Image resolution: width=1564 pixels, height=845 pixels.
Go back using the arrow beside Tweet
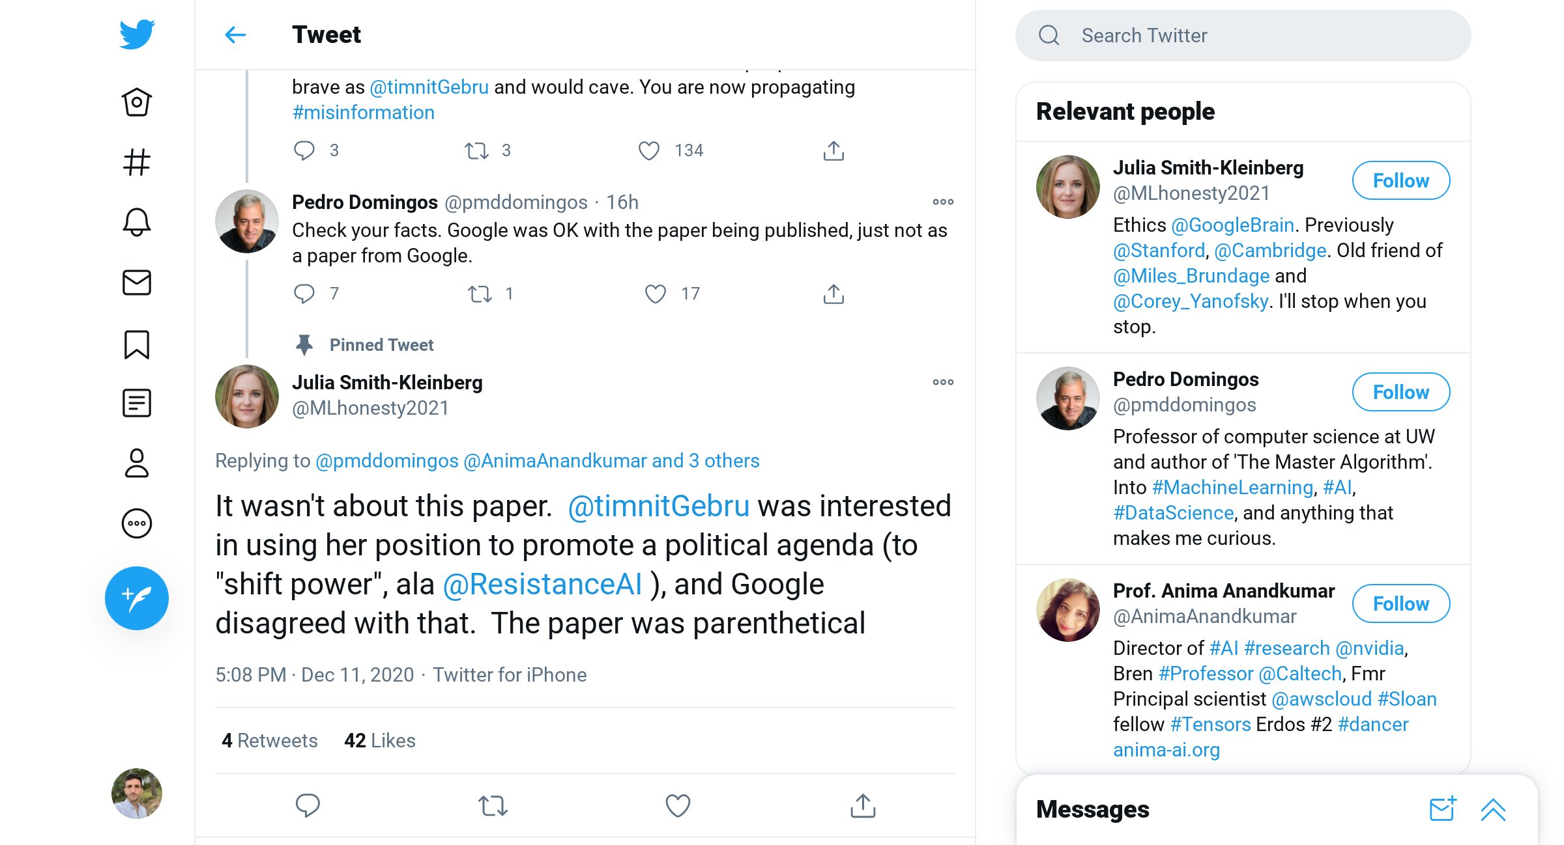(235, 35)
